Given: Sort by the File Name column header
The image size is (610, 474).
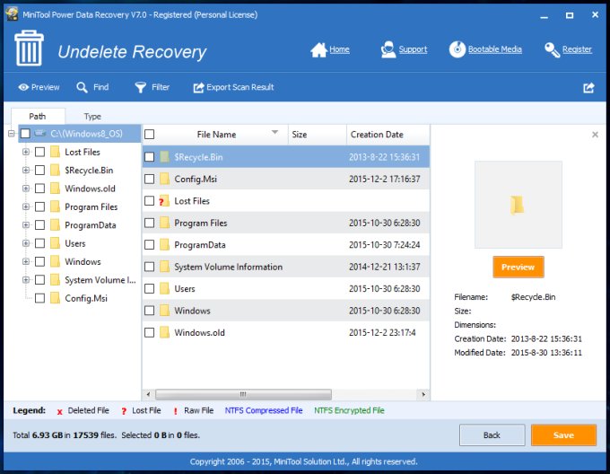Looking at the screenshot, I should point(216,135).
